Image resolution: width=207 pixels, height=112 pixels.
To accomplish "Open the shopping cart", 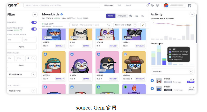I will tap(189, 5).
